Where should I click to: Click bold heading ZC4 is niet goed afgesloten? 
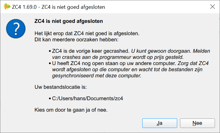[x=69, y=21]
